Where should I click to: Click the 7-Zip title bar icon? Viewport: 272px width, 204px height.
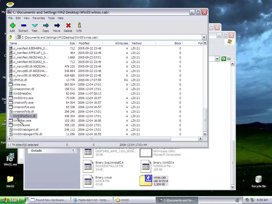tap(10, 12)
